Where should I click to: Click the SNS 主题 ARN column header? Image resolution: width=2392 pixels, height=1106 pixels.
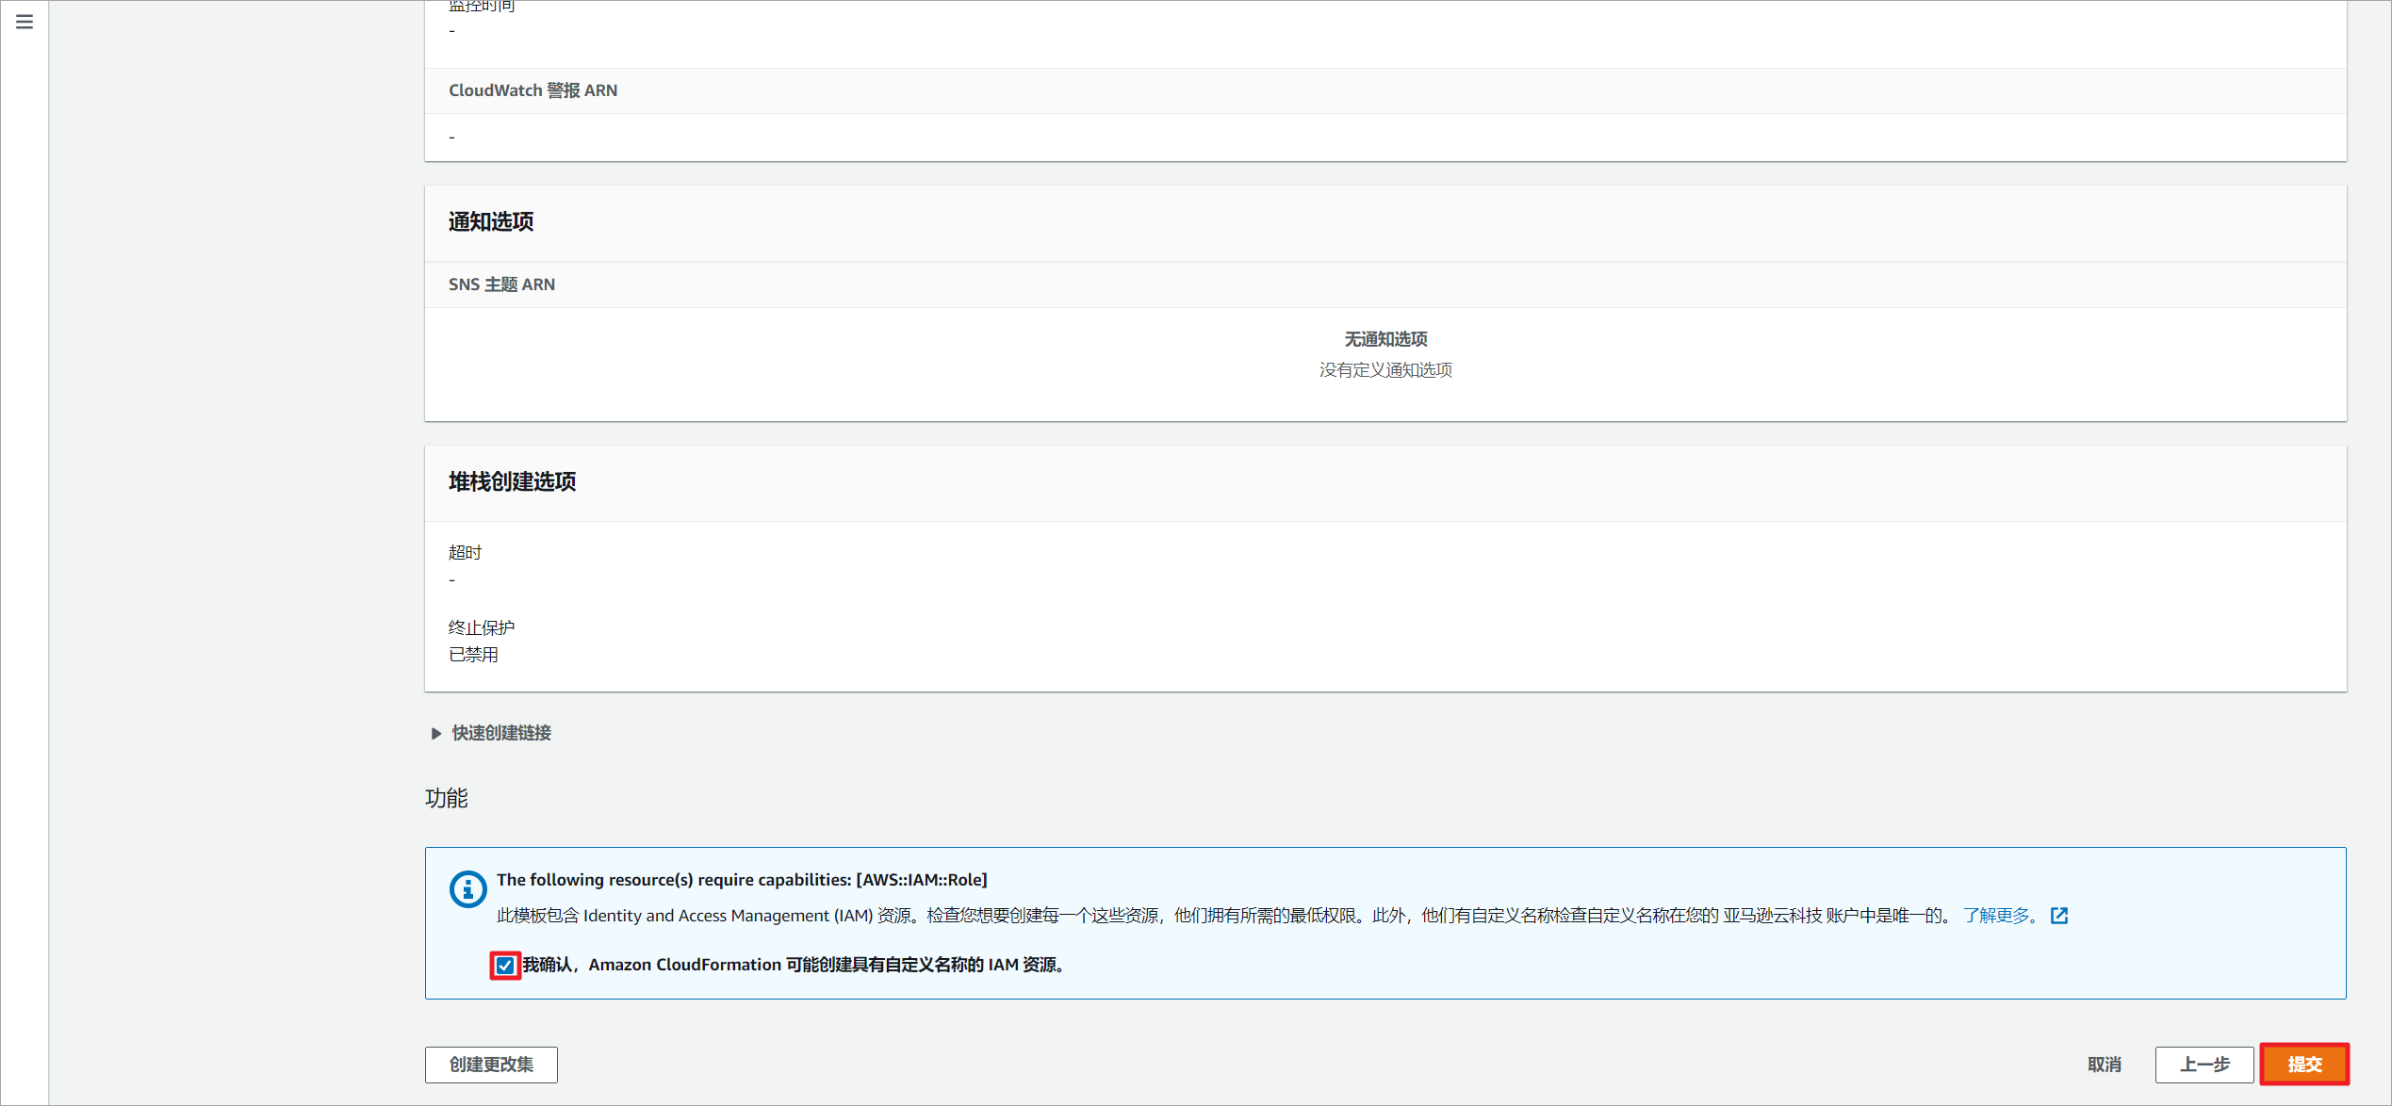(501, 285)
